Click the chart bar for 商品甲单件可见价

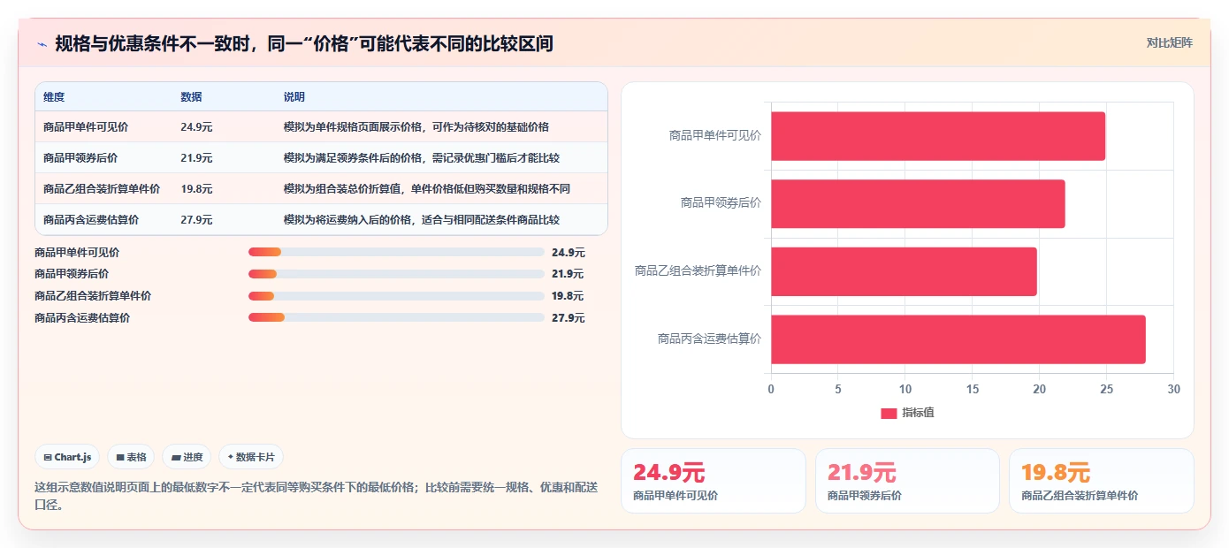point(938,136)
